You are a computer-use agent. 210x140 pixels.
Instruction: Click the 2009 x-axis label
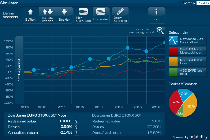(x=25, y=107)
